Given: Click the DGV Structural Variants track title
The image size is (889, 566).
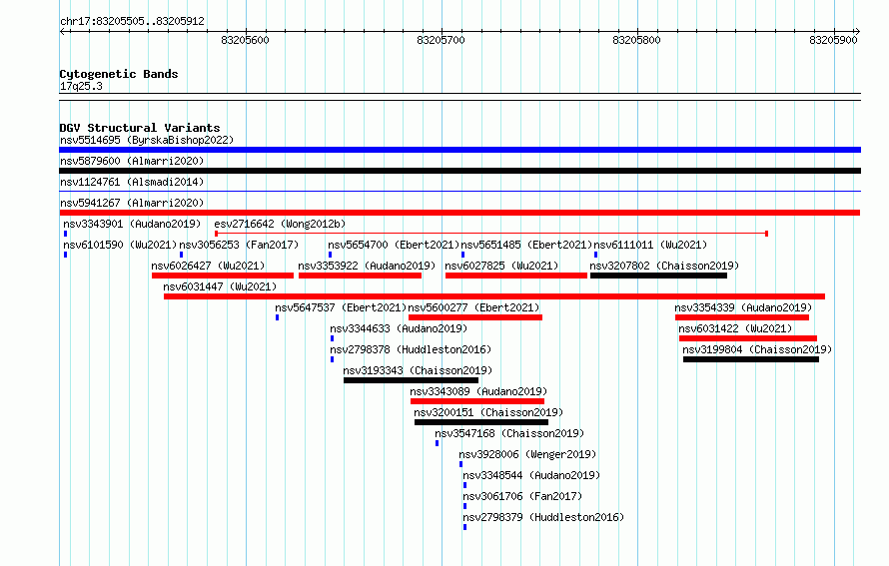Looking at the screenshot, I should 140,128.
